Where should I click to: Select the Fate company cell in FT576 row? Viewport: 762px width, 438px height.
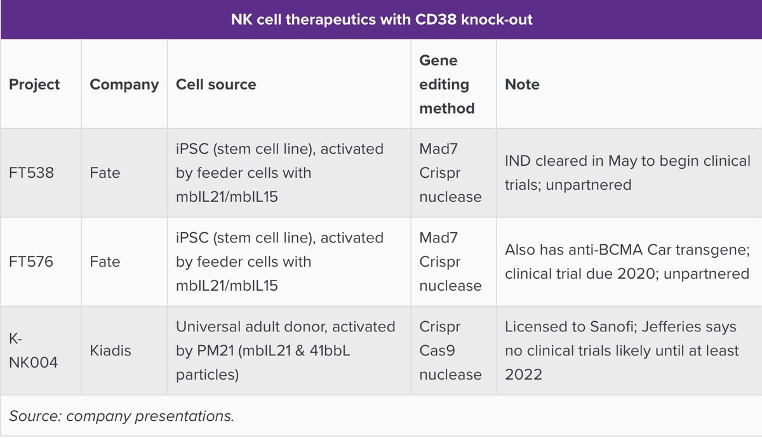[x=105, y=262]
